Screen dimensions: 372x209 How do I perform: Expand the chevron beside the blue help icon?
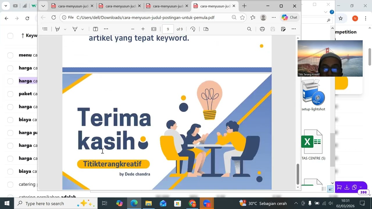pos(325,12)
